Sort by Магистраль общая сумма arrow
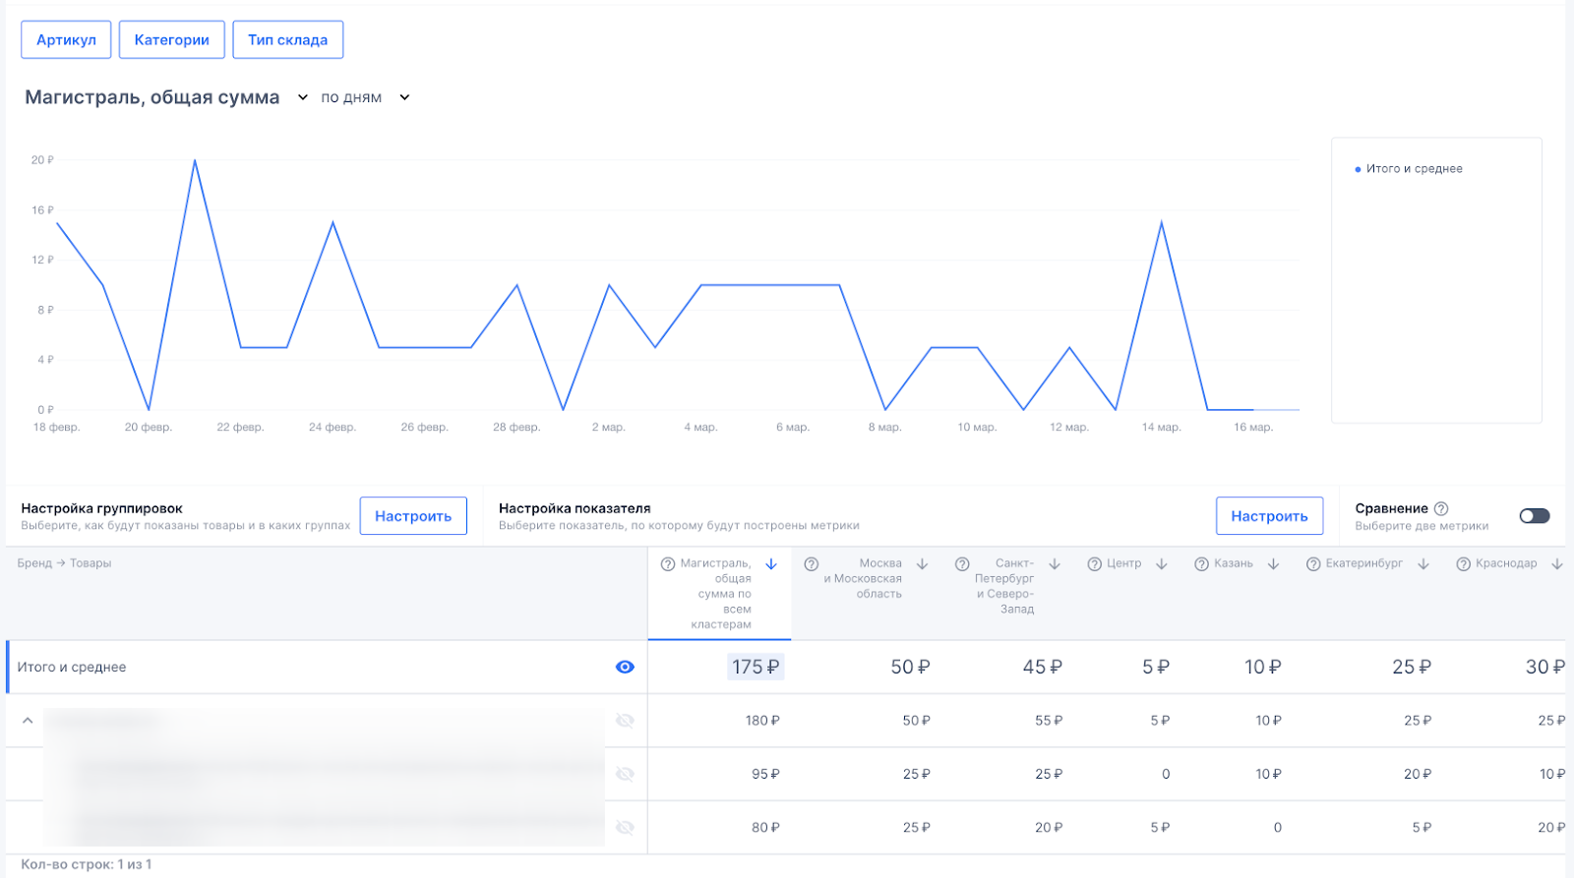Screen dimensions: 1574x878 point(771,564)
